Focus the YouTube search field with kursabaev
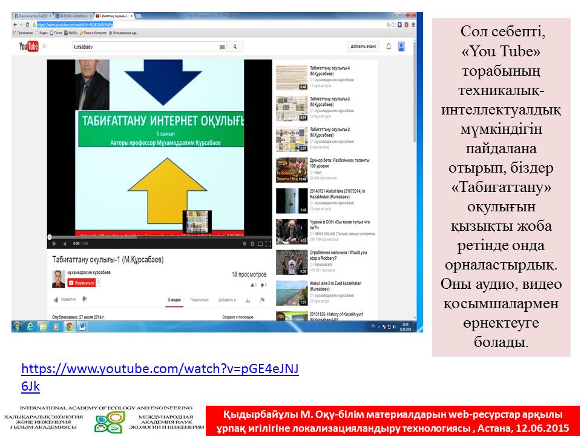The height and width of the screenshot is (436, 581). tap(145, 47)
